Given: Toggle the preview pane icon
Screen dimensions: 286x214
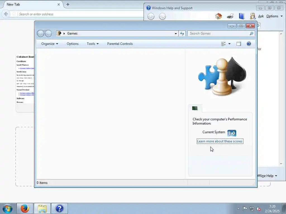Looking at the screenshot, I should pos(239,44).
